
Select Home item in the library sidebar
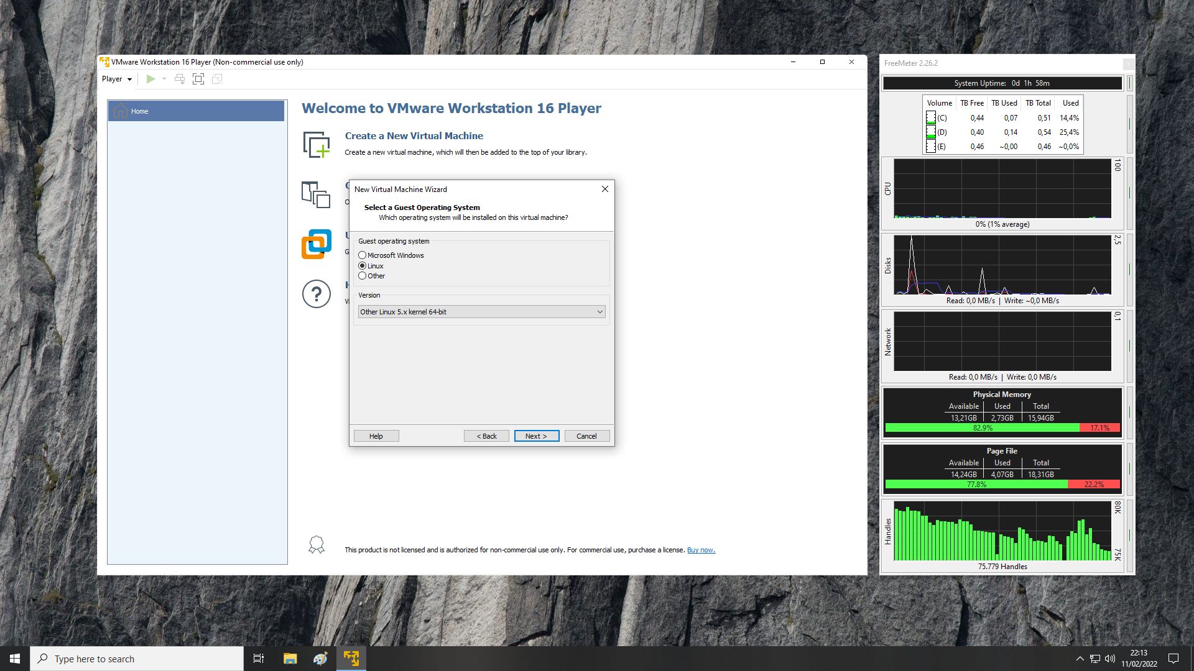coord(196,111)
